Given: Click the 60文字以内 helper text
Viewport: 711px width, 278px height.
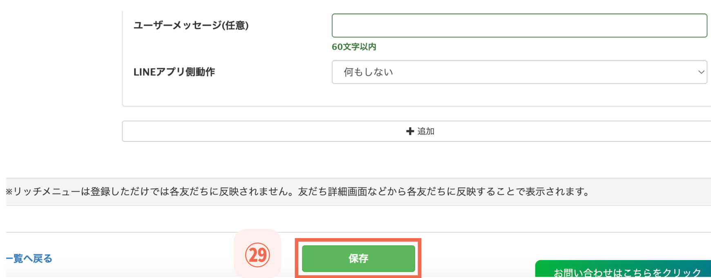Looking at the screenshot, I should coord(354,47).
